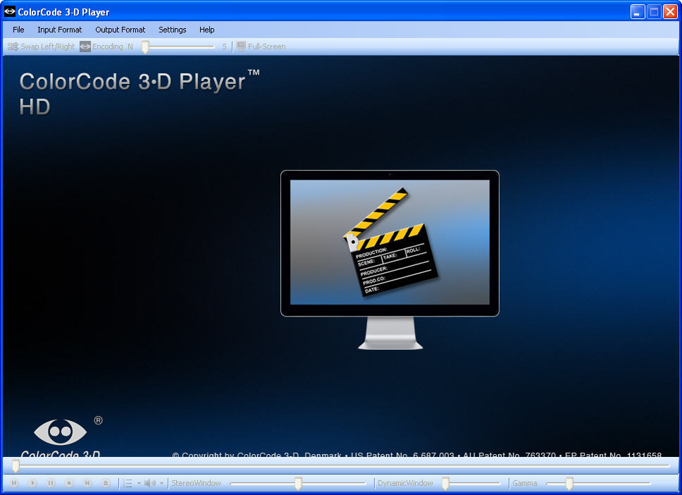Click the playback seek bar handle

15,466
